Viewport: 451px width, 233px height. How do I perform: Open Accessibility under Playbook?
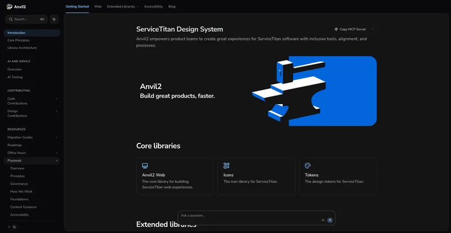point(20,214)
